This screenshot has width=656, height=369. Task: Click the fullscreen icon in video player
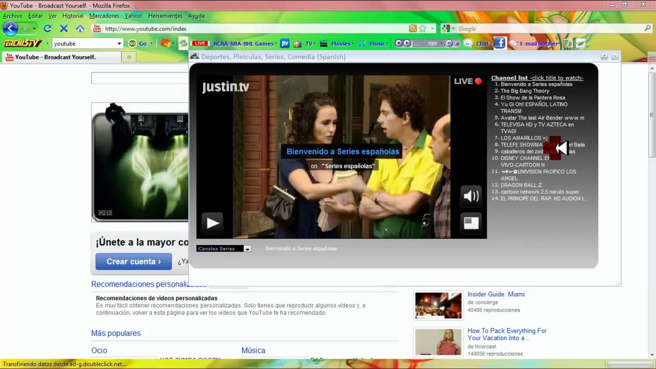coord(471,223)
